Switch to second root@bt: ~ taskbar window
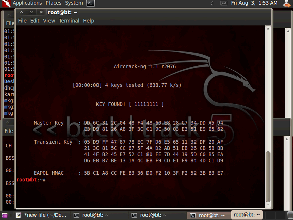This screenshot has height=220, width=293. coord(157,215)
